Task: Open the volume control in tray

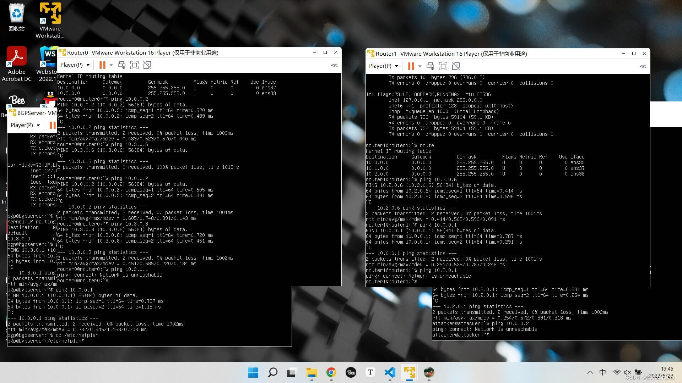Action: click(627, 372)
